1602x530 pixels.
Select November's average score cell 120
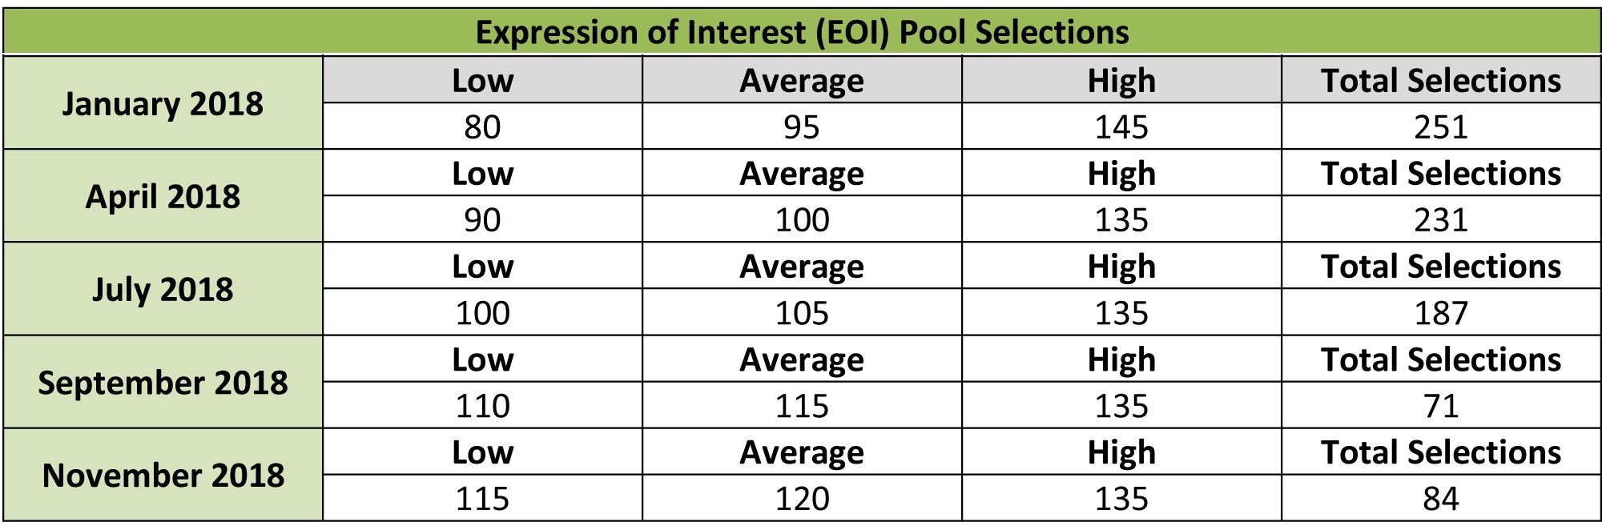[802, 498]
